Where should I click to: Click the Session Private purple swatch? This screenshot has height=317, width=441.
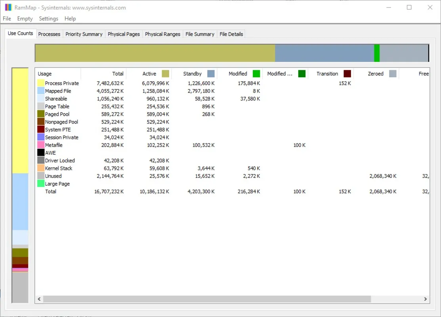pos(41,137)
